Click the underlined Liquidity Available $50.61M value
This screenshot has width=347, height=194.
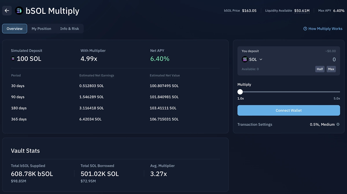[302, 10]
